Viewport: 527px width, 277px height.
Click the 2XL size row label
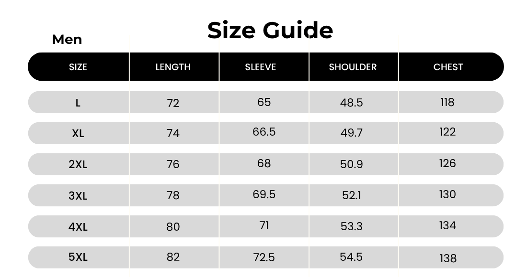point(78,164)
